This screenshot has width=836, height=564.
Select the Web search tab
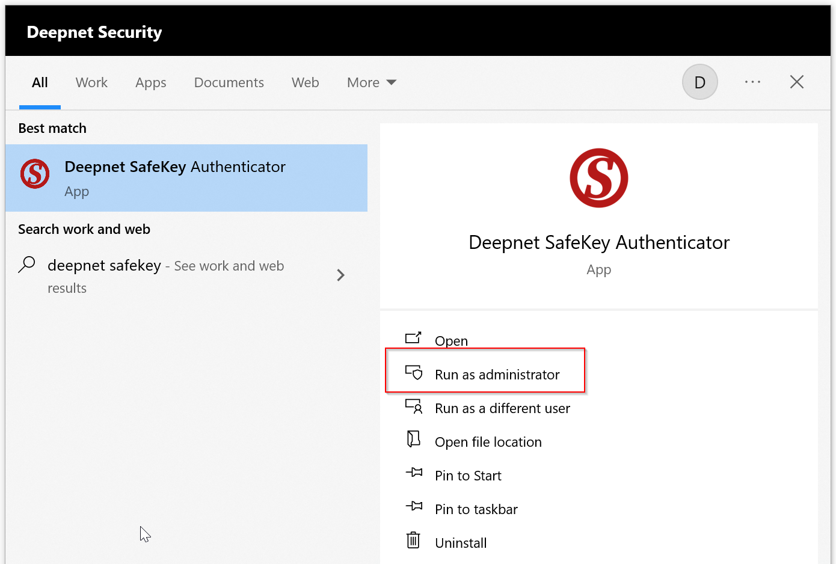(305, 82)
